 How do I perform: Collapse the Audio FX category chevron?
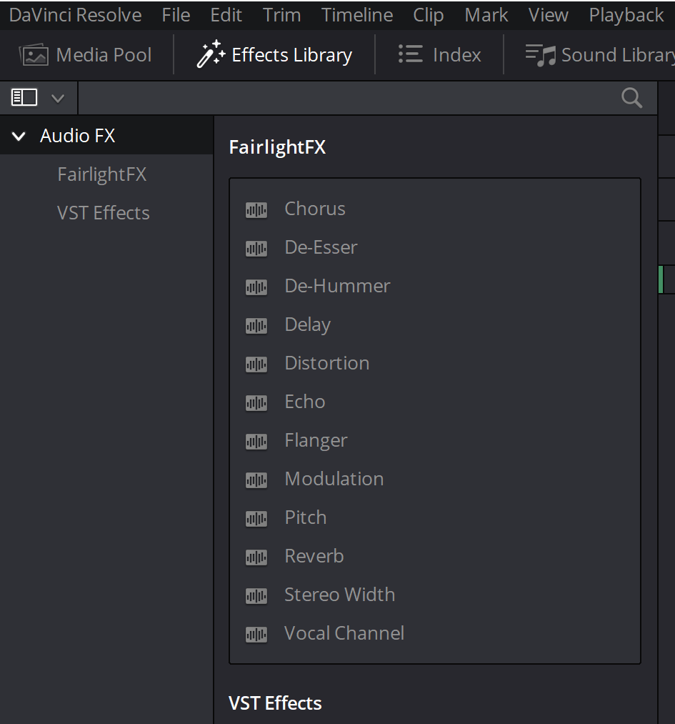(19, 137)
